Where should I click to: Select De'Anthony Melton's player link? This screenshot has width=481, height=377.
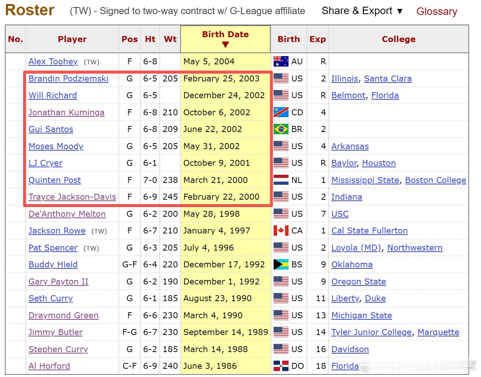point(67,214)
